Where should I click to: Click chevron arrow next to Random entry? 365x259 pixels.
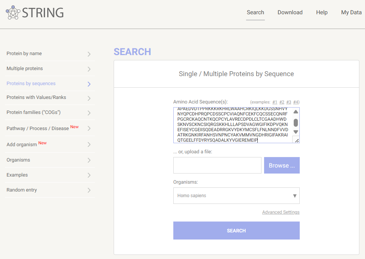click(x=89, y=190)
